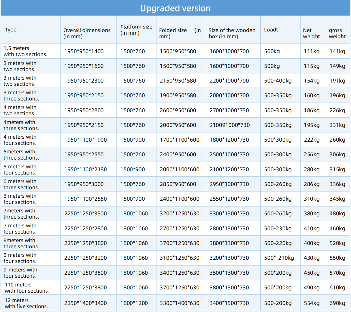Click the "Loadt" column header
The image size is (351, 312).
tap(271, 30)
